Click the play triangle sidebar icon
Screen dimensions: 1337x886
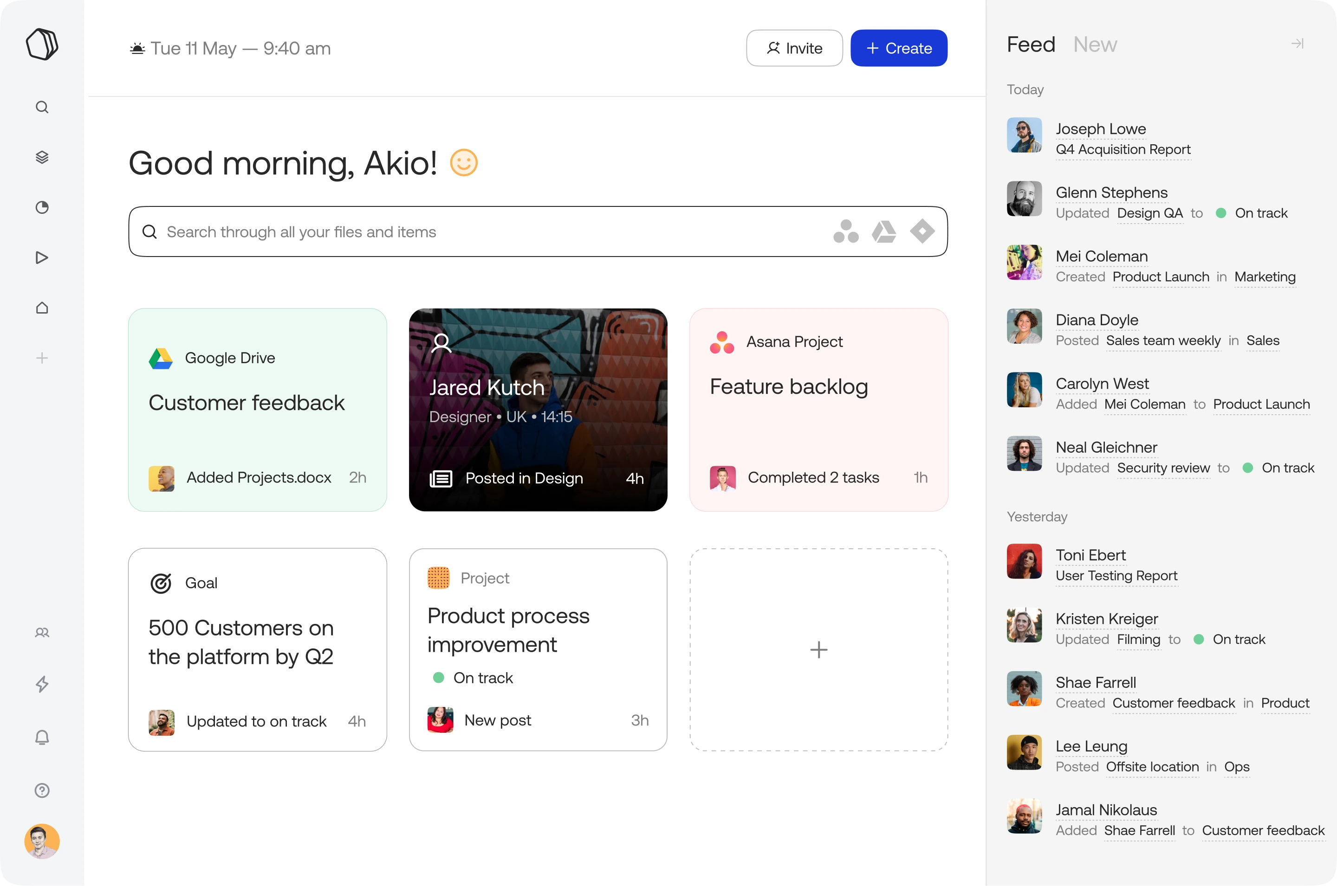[42, 257]
